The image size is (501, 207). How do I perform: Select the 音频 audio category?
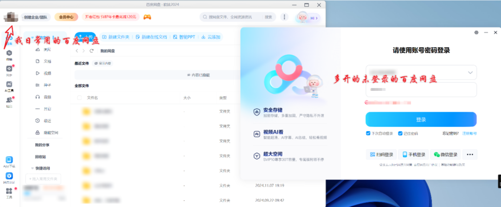tap(43, 97)
